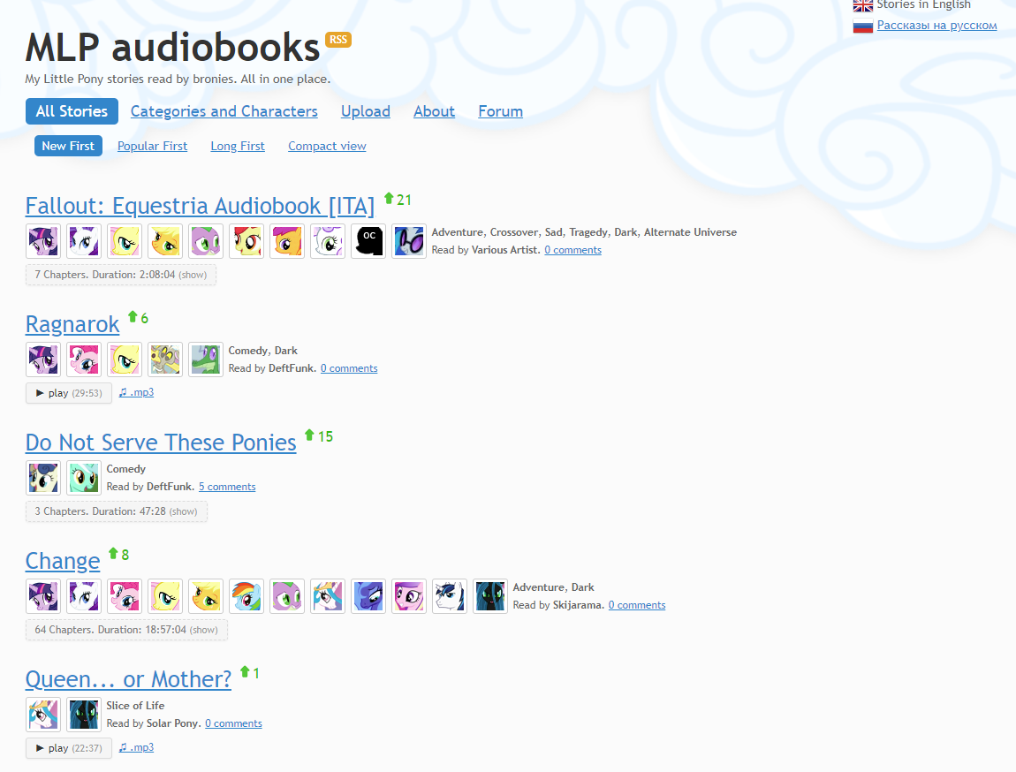
Task: Upvote the Ragnarok story with green arrow
Action: pos(133,317)
